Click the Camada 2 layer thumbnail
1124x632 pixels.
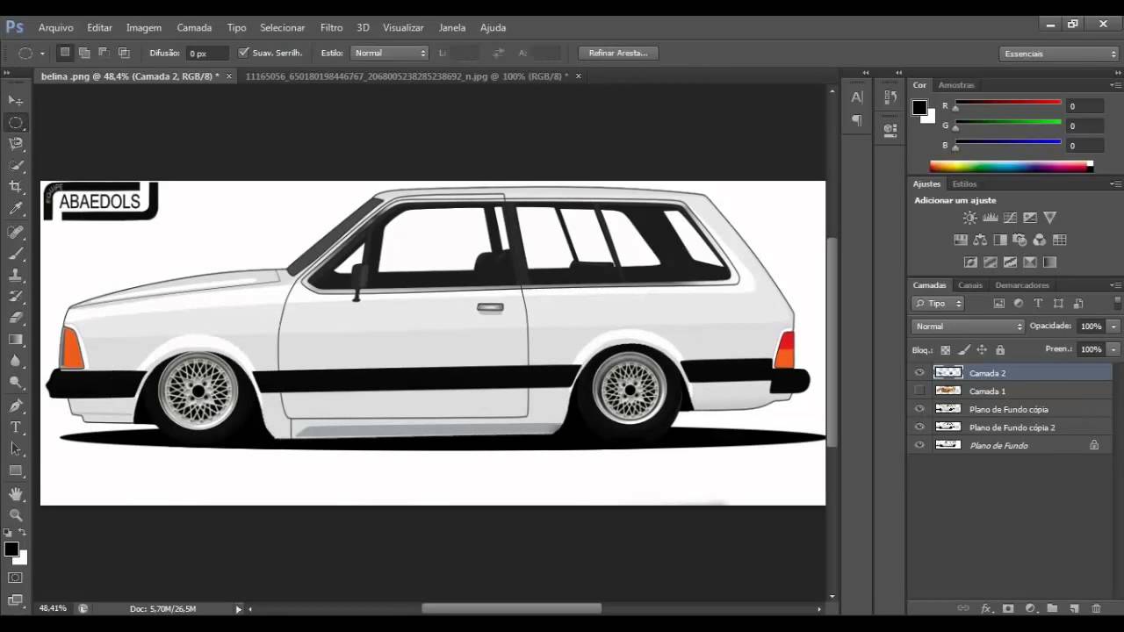(x=948, y=373)
